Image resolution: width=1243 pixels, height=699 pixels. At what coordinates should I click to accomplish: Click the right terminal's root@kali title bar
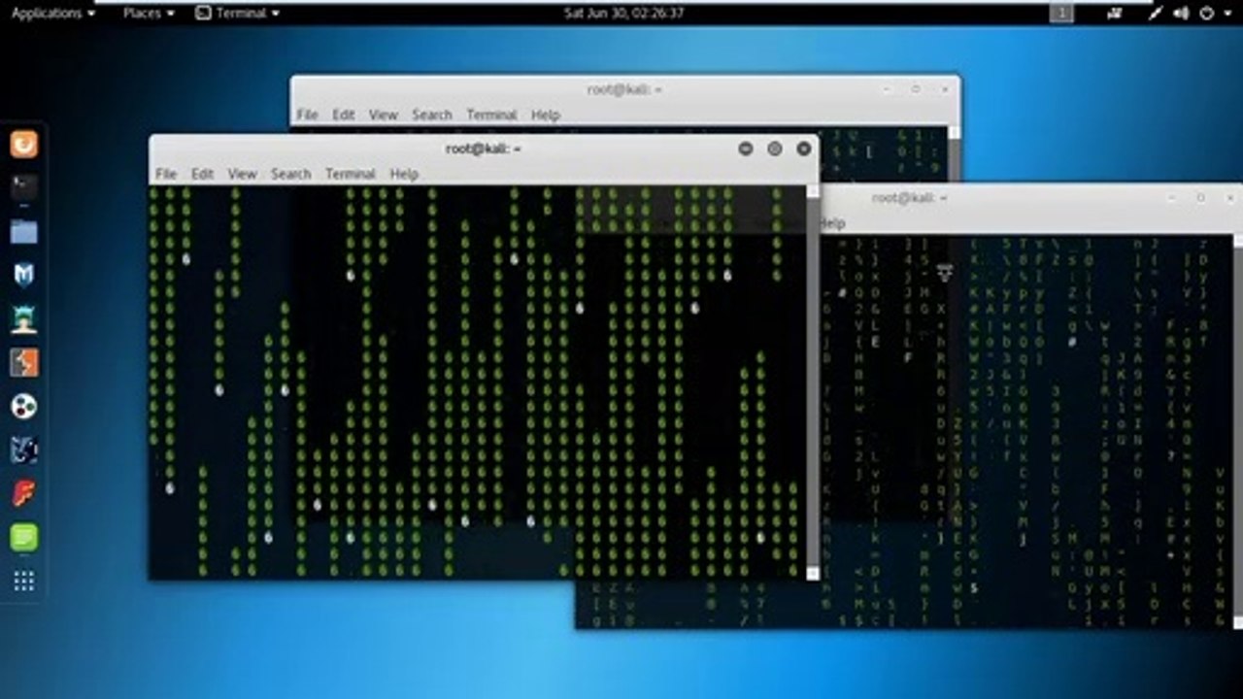(x=909, y=197)
